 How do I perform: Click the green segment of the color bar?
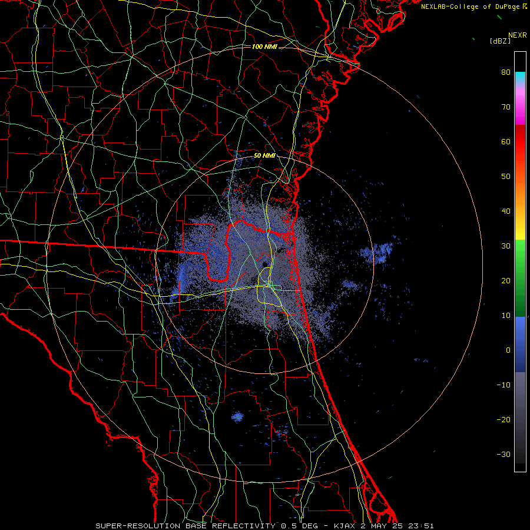coord(520,278)
